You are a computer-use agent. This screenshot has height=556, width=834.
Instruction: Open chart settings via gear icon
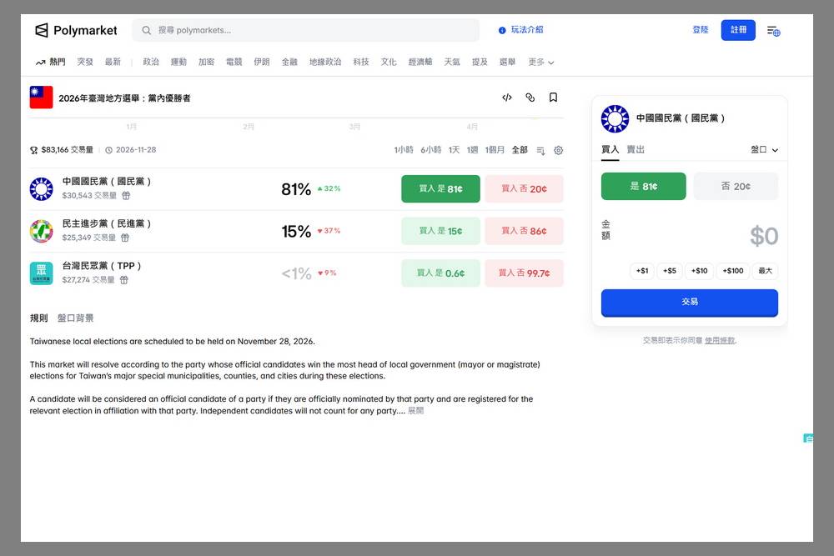pyautogui.click(x=558, y=150)
